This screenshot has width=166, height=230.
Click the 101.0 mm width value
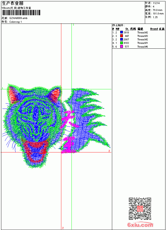coord(158,14)
